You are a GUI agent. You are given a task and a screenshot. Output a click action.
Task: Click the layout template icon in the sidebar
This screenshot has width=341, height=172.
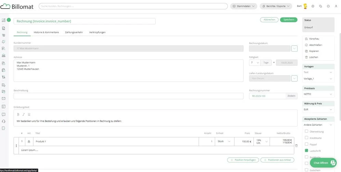click(3, 106)
